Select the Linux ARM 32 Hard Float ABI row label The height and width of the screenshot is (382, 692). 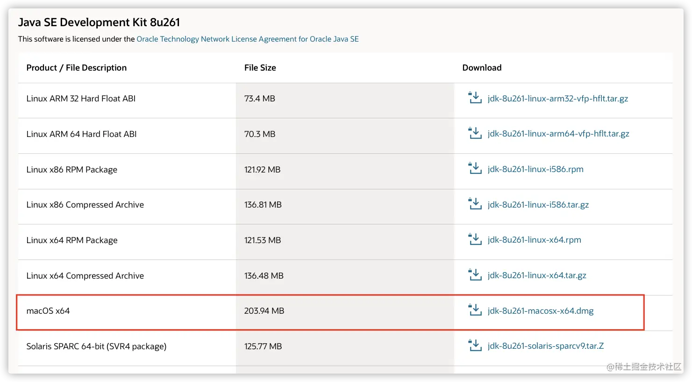coord(81,99)
